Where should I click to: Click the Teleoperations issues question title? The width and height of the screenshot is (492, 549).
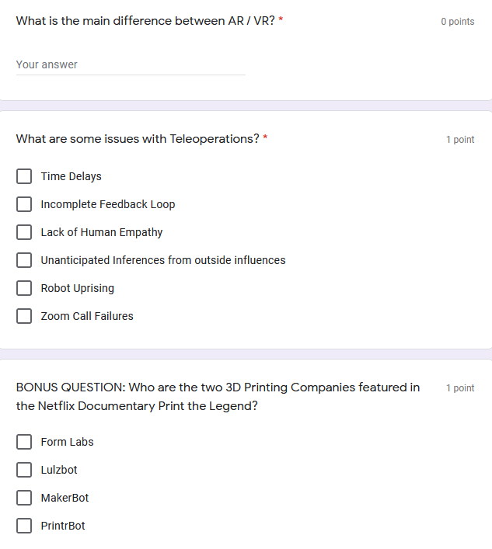(138, 139)
